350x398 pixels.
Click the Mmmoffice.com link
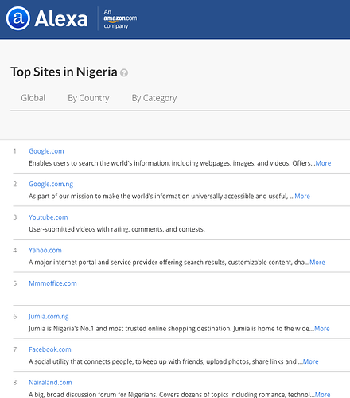[52, 283]
